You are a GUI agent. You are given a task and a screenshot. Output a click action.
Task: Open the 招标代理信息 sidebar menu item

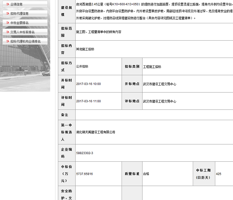pos(19,14)
